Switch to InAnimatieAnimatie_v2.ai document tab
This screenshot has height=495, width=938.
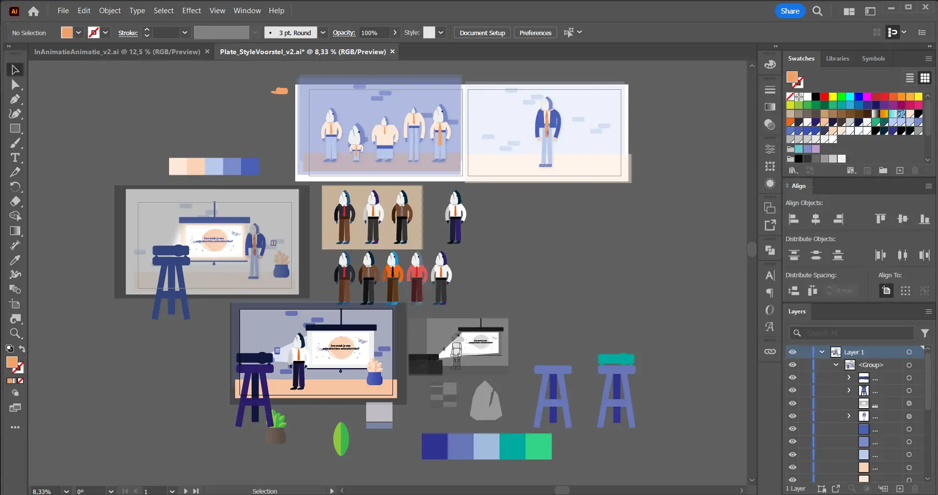coord(117,52)
